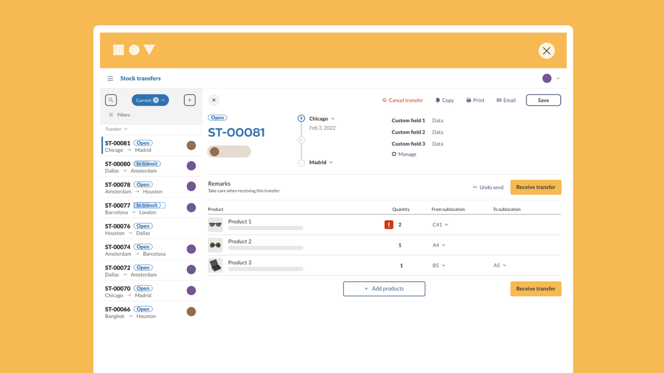Click the Print action
Image resolution: width=664 pixels, height=373 pixels.
pyautogui.click(x=475, y=101)
